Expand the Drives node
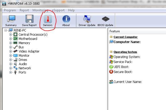The image size is (166, 110). point(10,60)
